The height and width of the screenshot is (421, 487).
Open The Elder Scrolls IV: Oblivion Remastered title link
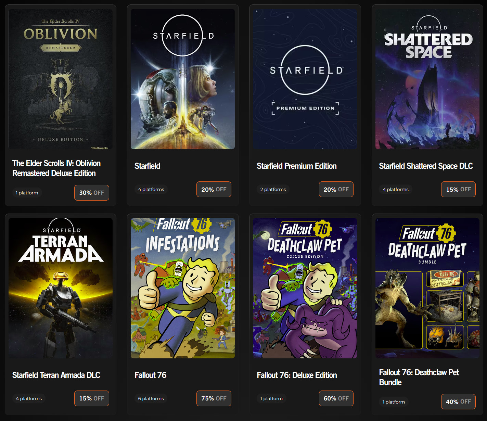(x=56, y=168)
